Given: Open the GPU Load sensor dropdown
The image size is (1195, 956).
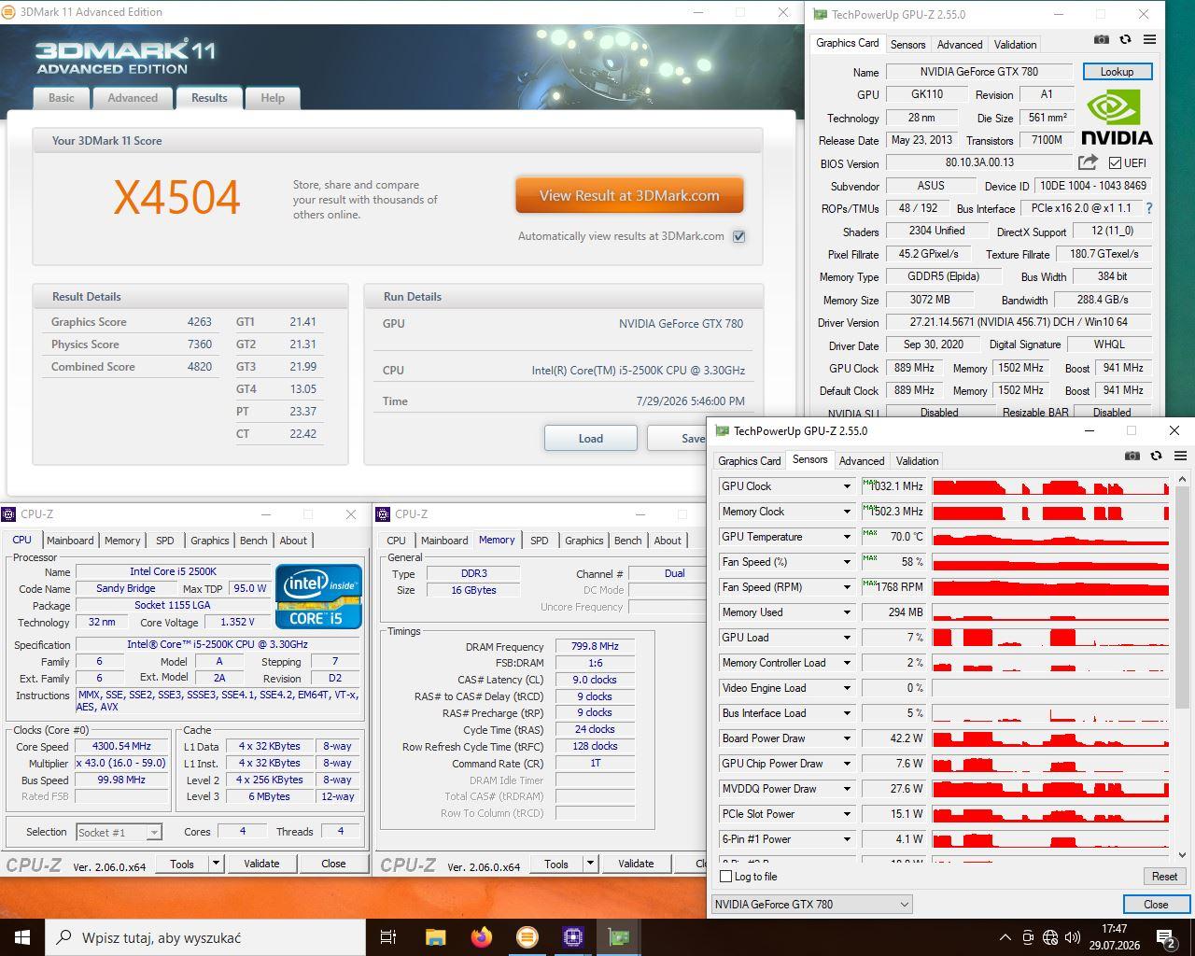Looking at the screenshot, I should [x=847, y=638].
